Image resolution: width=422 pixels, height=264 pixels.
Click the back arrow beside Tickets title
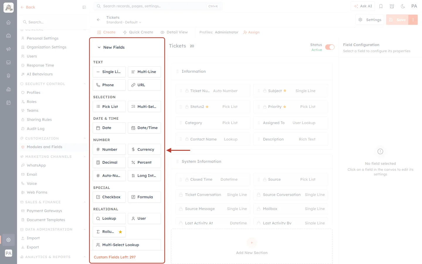click(98, 20)
